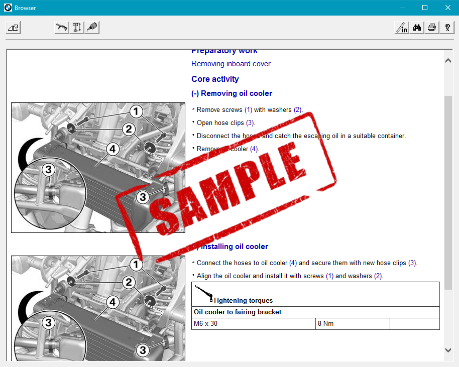Click the Oil cooler to fairing bracket row
Image resolution: width=459 pixels, height=367 pixels.
coord(315,312)
